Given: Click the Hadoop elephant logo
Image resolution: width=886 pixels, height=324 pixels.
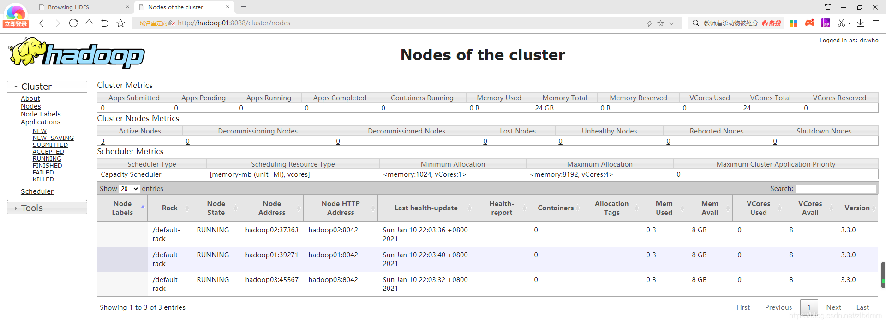Looking at the screenshot, I should click(77, 54).
